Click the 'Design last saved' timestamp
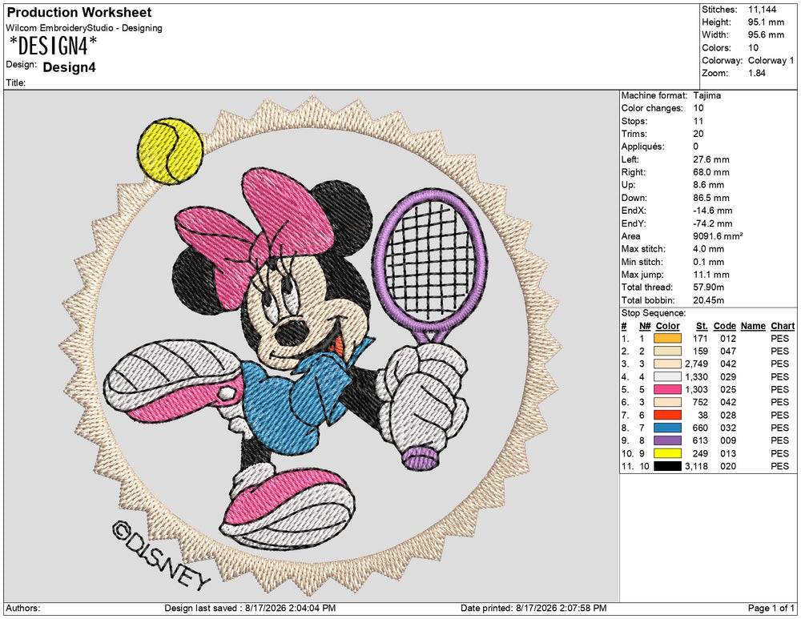 pos(250,608)
